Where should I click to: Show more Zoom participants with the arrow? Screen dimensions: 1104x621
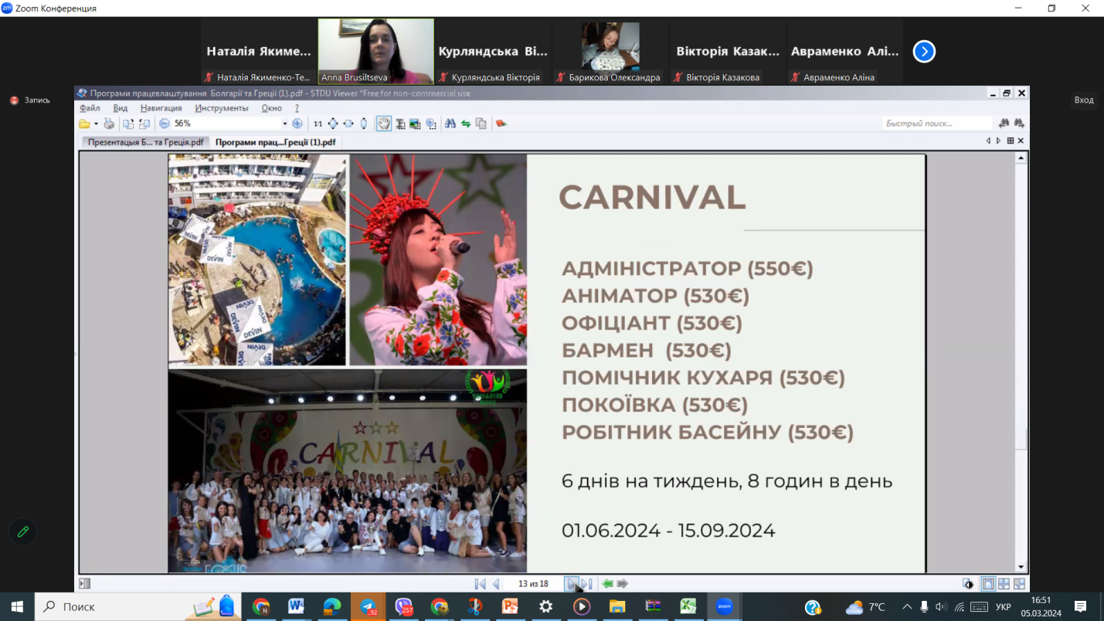pyautogui.click(x=924, y=51)
